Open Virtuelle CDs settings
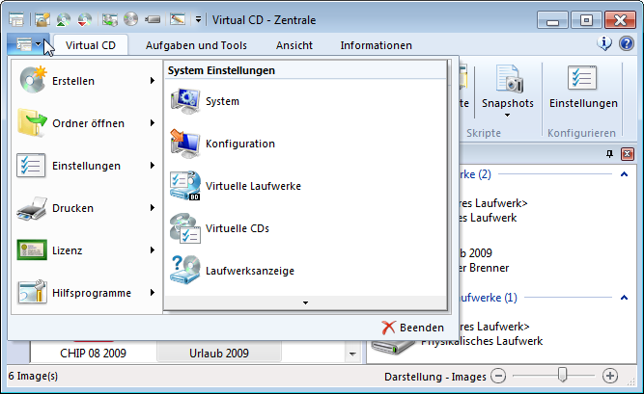The height and width of the screenshot is (394, 644). point(305,228)
